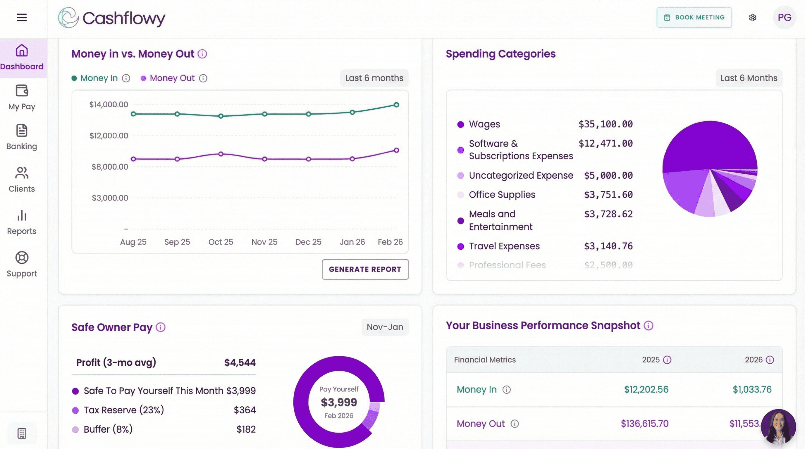The image size is (805, 449).
Task: Change the Spending Categories time range
Action: coord(749,78)
